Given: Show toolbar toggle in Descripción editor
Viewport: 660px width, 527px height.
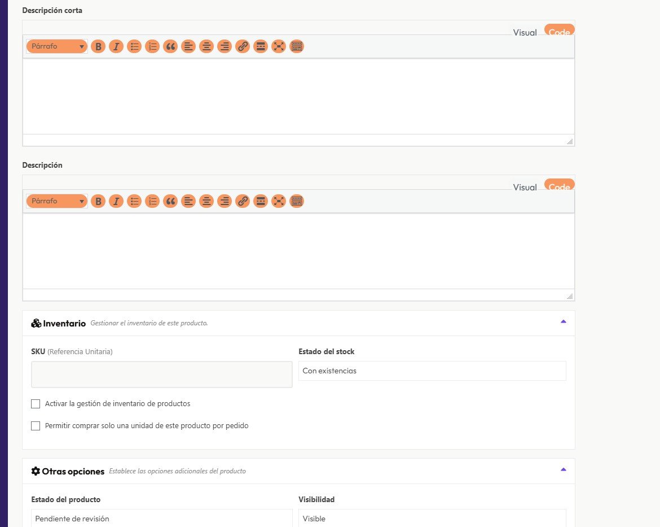Looking at the screenshot, I should coord(297,201).
